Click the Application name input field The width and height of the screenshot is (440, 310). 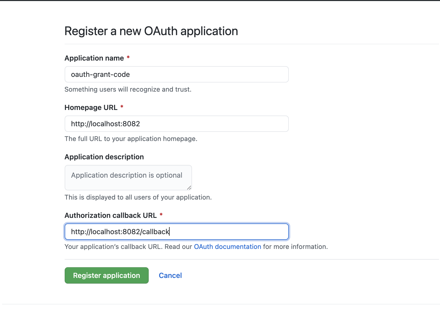point(176,74)
